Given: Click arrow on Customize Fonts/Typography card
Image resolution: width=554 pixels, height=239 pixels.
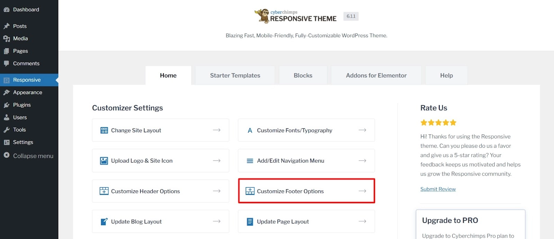Looking at the screenshot, I should [363, 130].
